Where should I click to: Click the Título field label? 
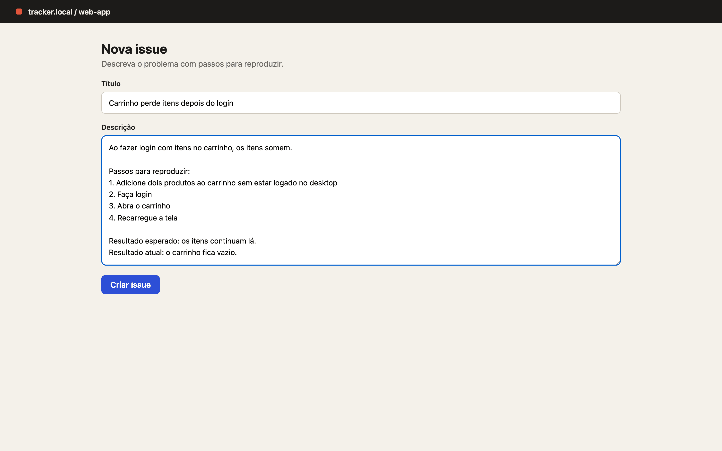click(x=111, y=84)
